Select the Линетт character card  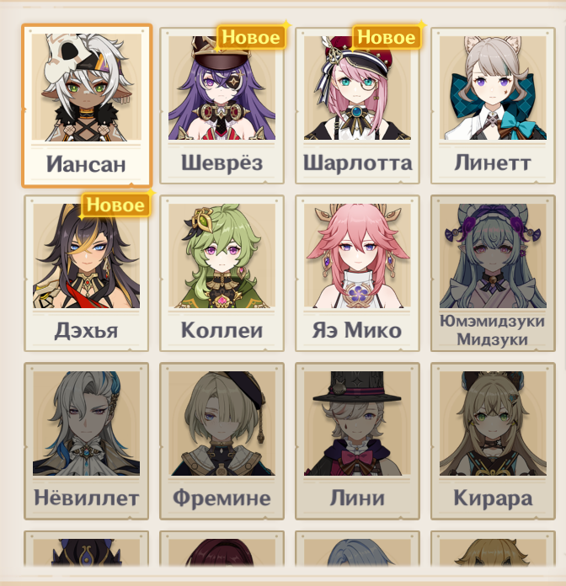tap(493, 105)
